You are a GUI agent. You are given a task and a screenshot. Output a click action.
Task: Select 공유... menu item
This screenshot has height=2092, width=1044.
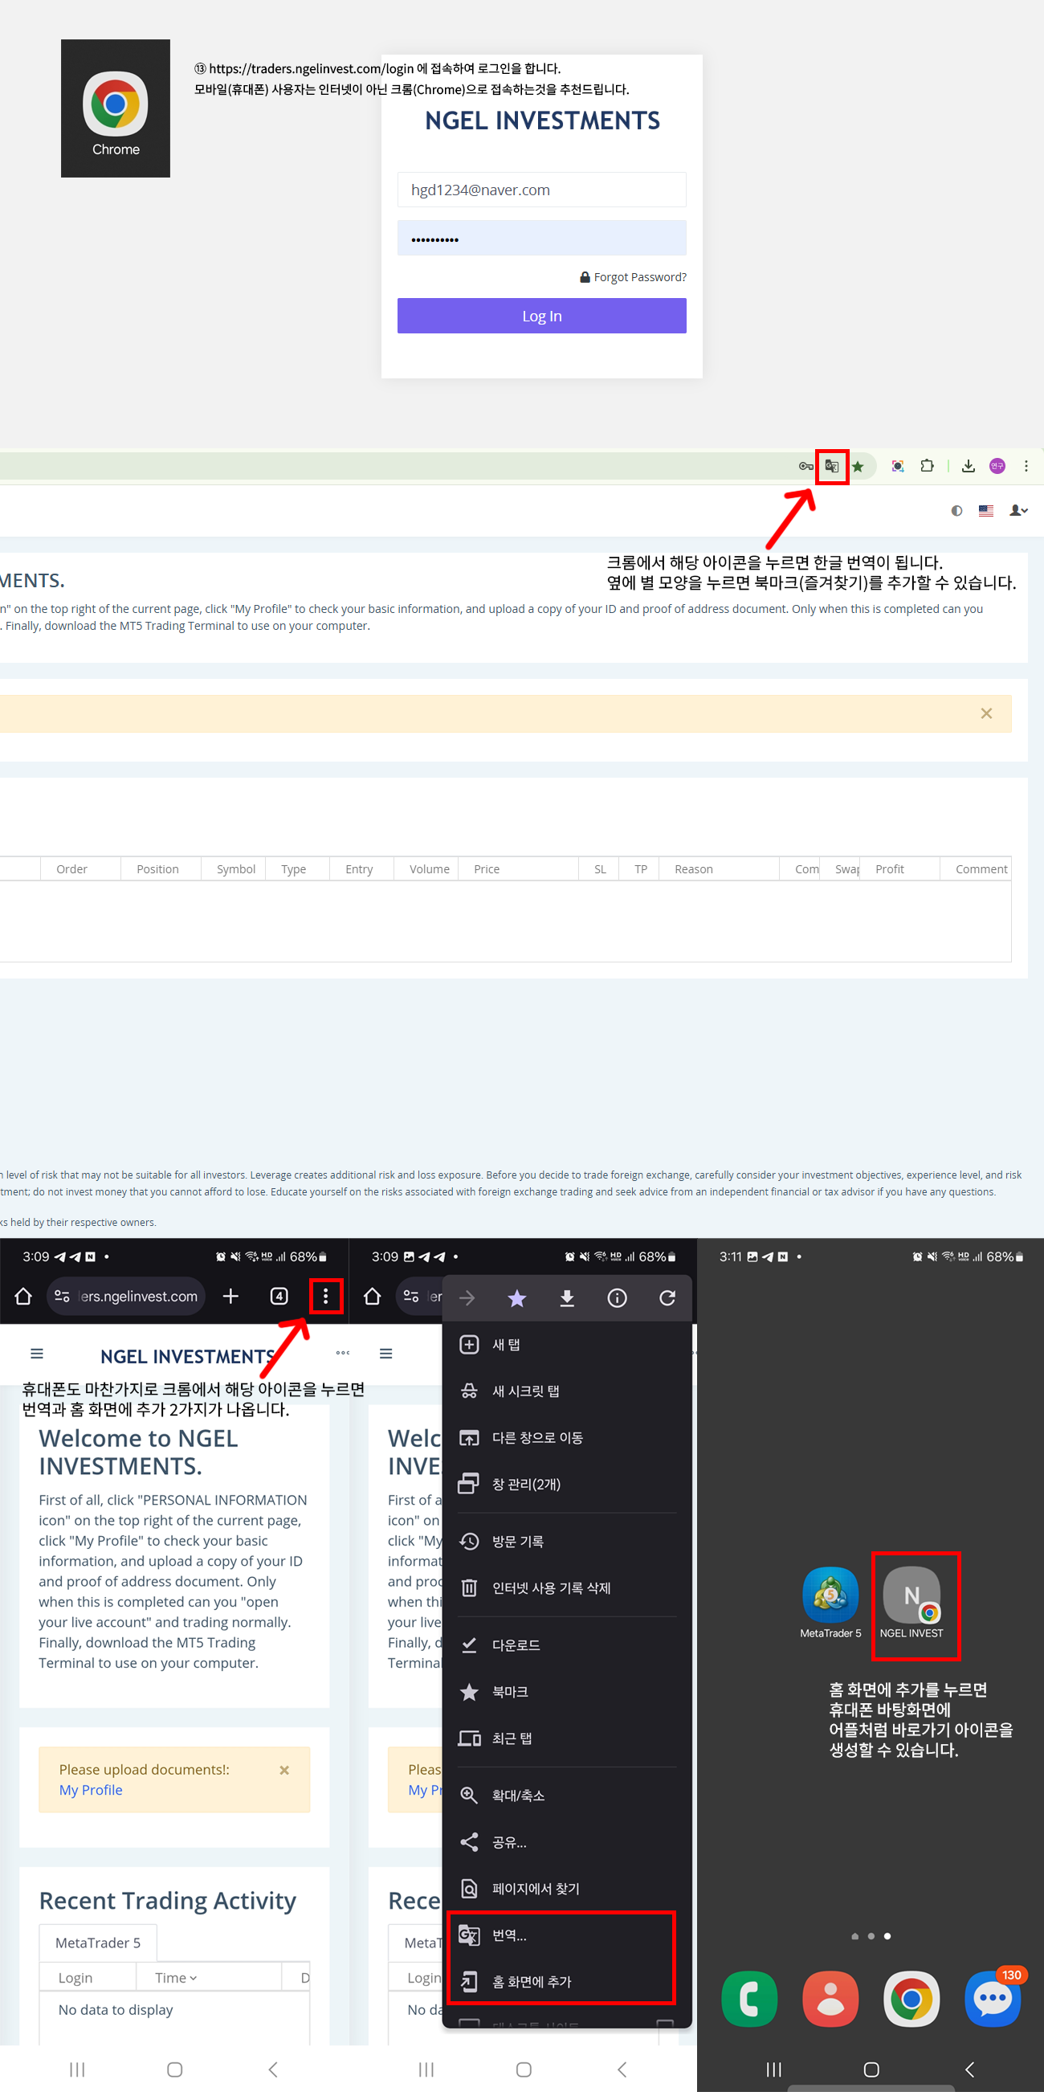(x=567, y=1842)
